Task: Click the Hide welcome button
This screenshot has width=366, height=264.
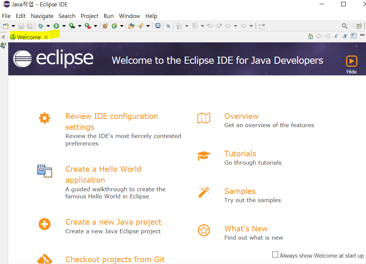Action: pos(351,65)
